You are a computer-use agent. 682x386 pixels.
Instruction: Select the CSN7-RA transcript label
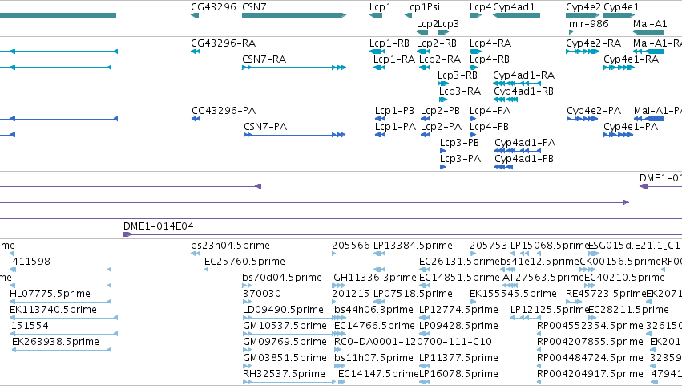click(x=264, y=59)
